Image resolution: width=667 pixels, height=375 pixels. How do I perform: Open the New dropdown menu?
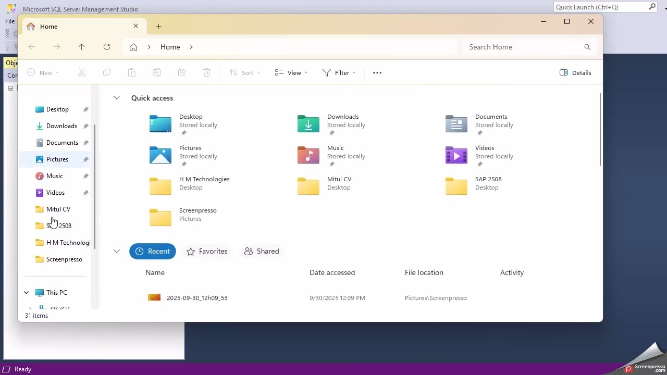click(x=43, y=73)
